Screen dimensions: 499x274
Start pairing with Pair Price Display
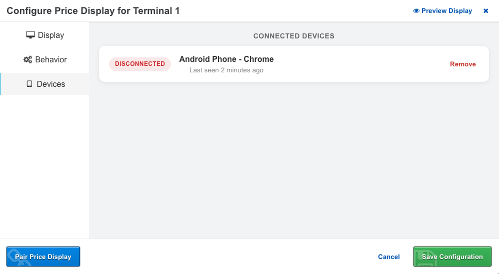coord(43,257)
